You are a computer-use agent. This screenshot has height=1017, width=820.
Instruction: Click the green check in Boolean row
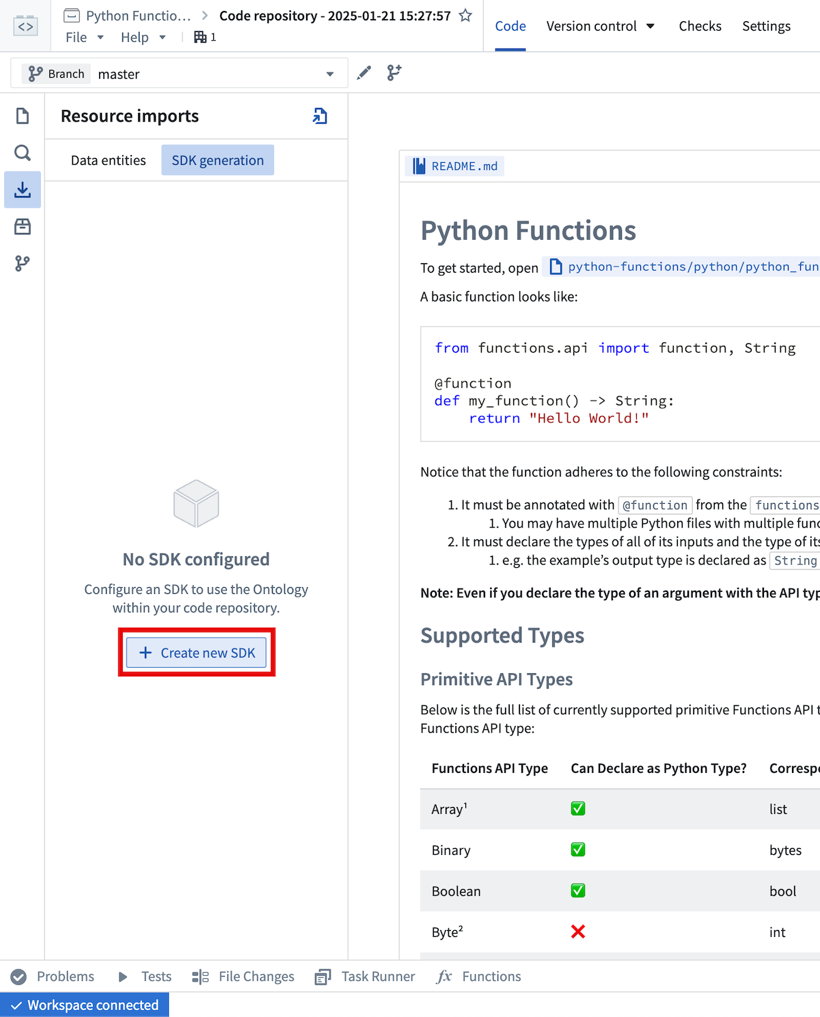578,891
